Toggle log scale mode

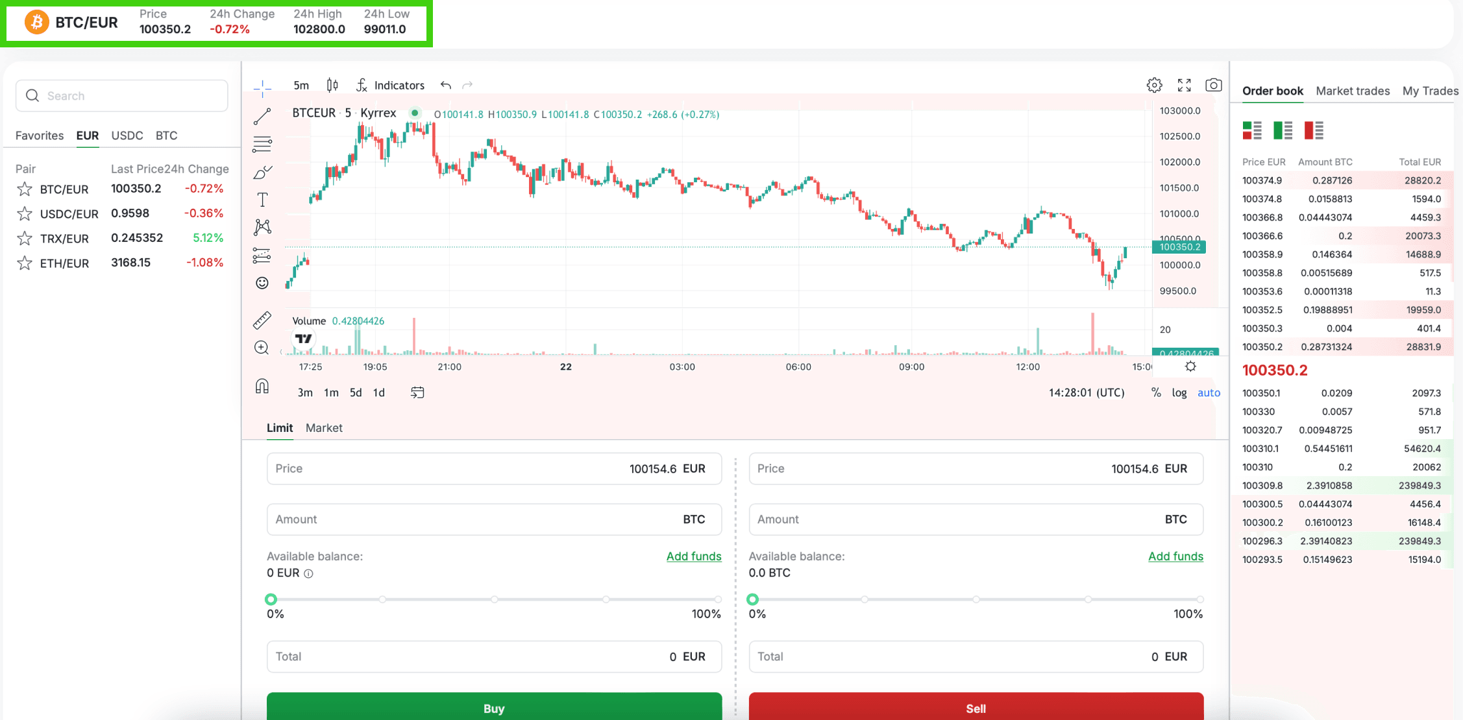tap(1179, 392)
